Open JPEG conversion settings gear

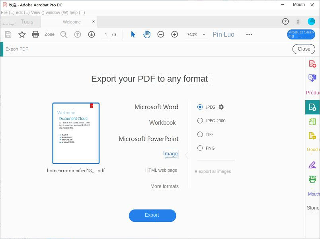point(221,107)
